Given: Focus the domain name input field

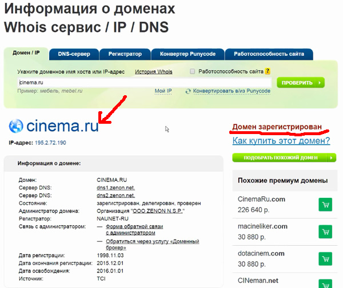Looking at the screenshot, I should point(145,83).
